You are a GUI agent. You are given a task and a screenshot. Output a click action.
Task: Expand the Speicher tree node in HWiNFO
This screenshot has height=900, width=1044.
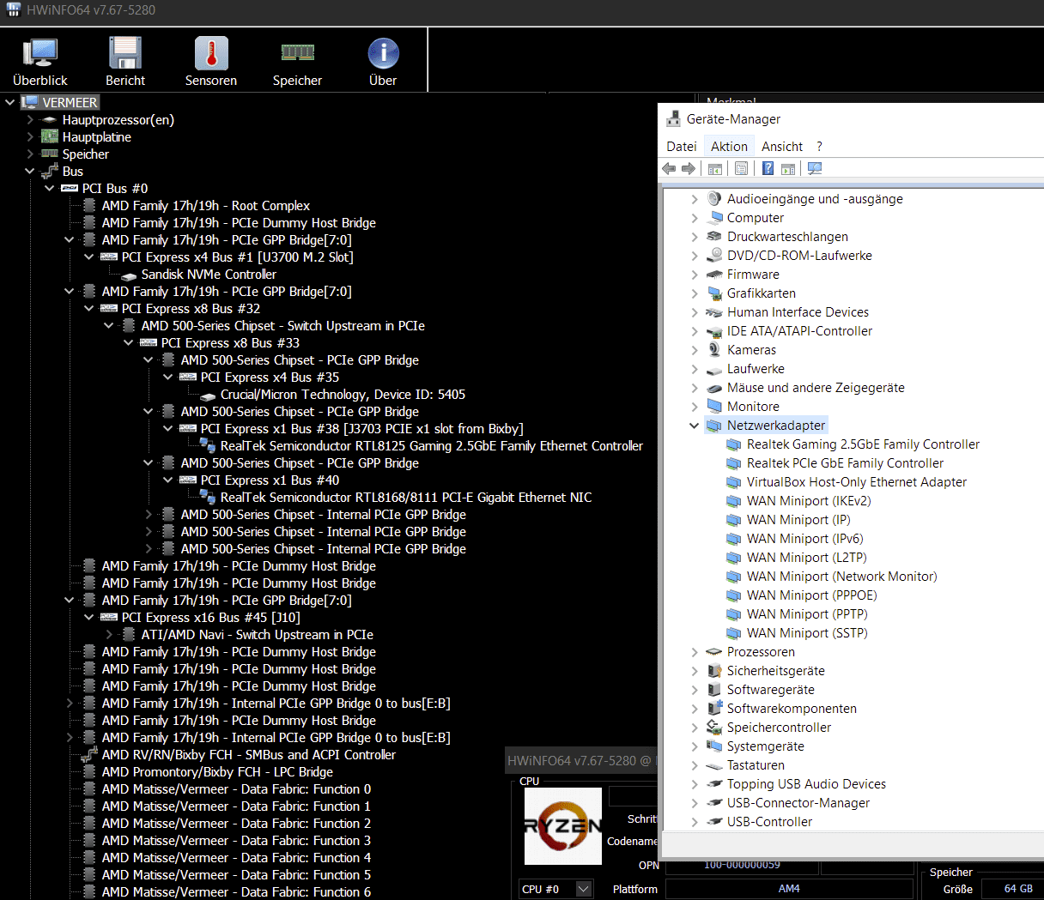[30, 154]
